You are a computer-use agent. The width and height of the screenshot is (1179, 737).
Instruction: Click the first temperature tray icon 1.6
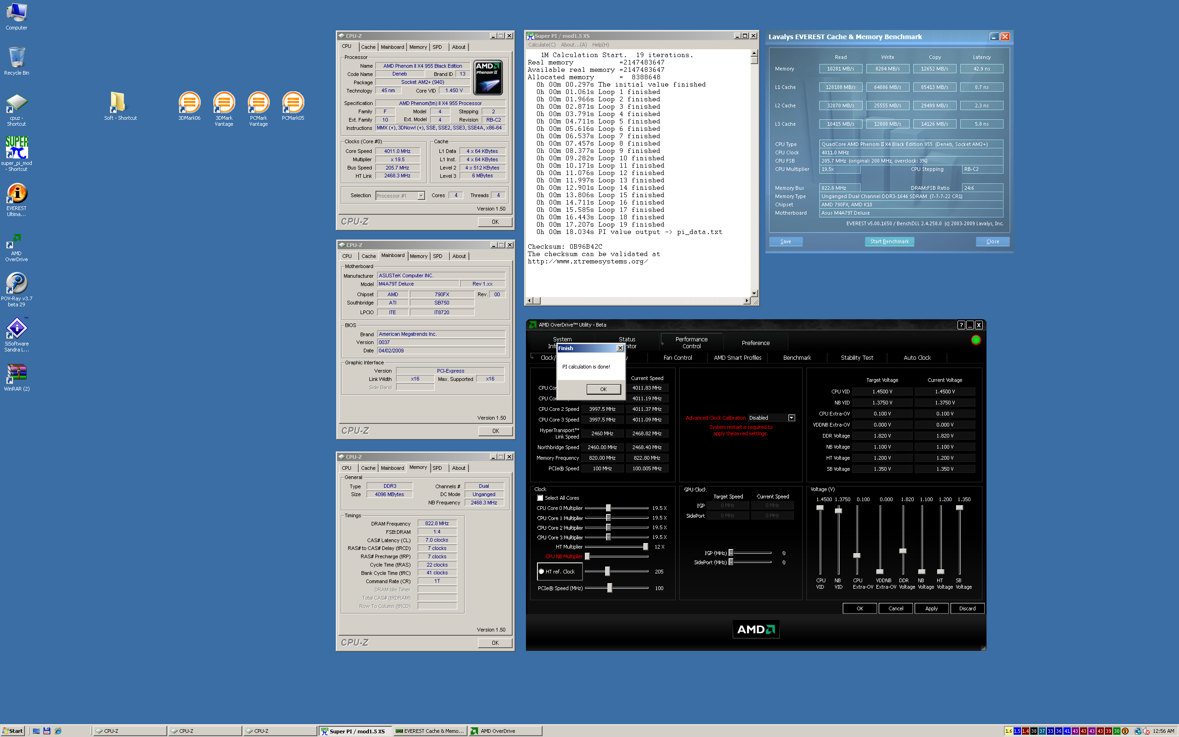click(1009, 731)
